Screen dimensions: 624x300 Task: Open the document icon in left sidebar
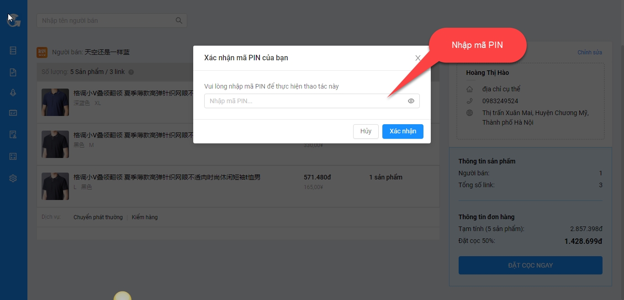click(x=13, y=72)
